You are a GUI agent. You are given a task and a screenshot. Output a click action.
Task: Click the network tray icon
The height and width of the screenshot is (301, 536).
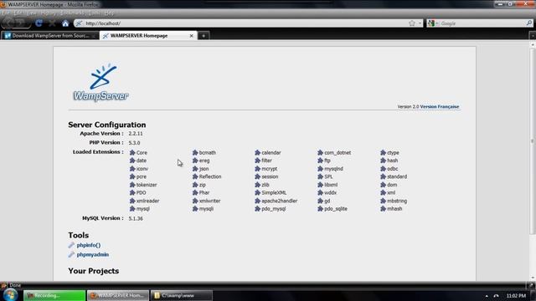coord(496,295)
